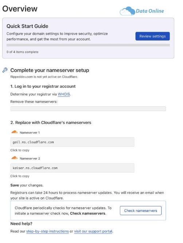Visit the support portal link
The height and width of the screenshot is (243, 183).
point(93,231)
